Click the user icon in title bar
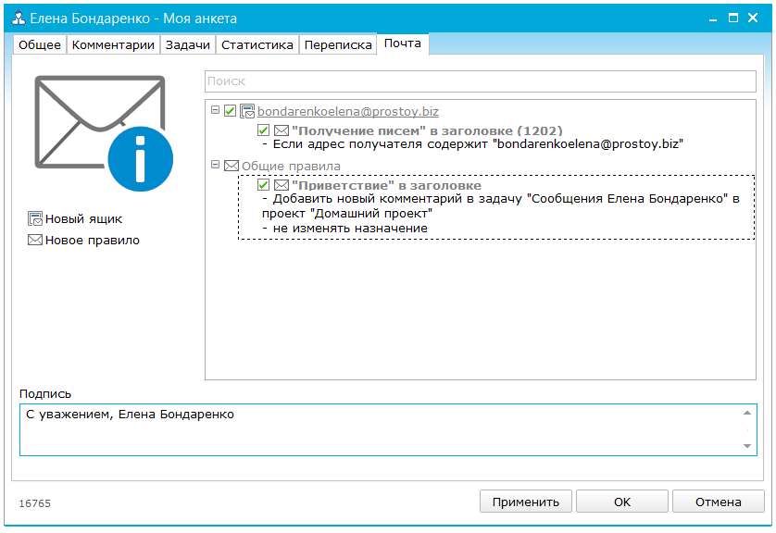776x533 pixels. (16, 19)
